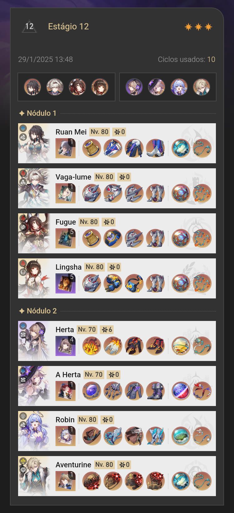Click the Estágio 12 title
This screenshot has height=513, width=234.
pyautogui.click(x=68, y=27)
